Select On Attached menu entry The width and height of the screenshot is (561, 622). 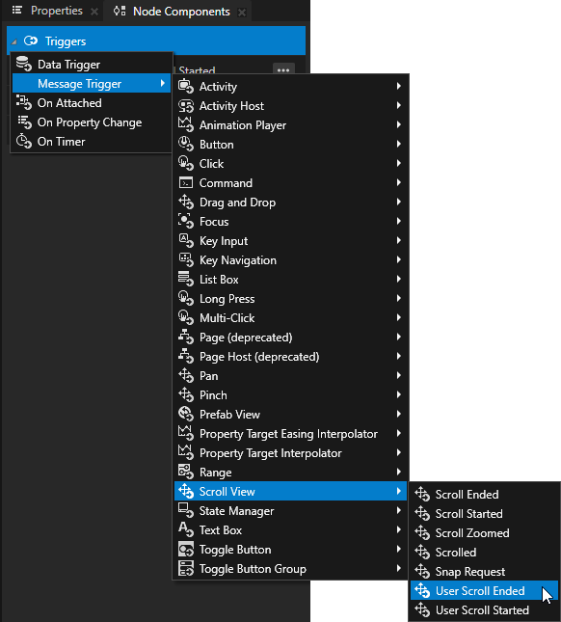[x=92, y=103]
